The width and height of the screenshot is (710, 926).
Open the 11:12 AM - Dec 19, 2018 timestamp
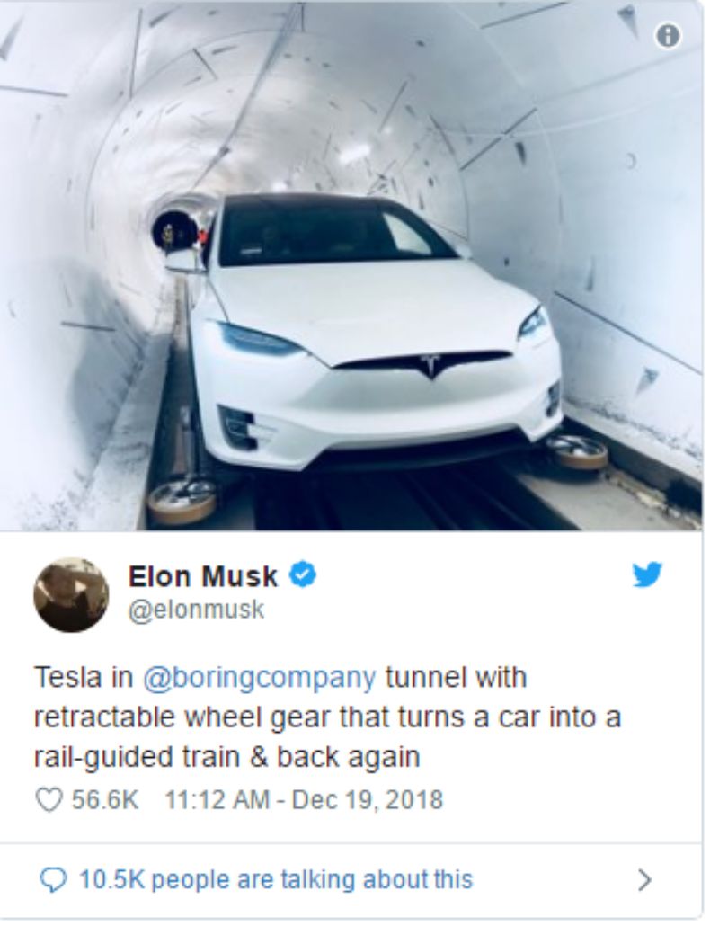point(304,799)
